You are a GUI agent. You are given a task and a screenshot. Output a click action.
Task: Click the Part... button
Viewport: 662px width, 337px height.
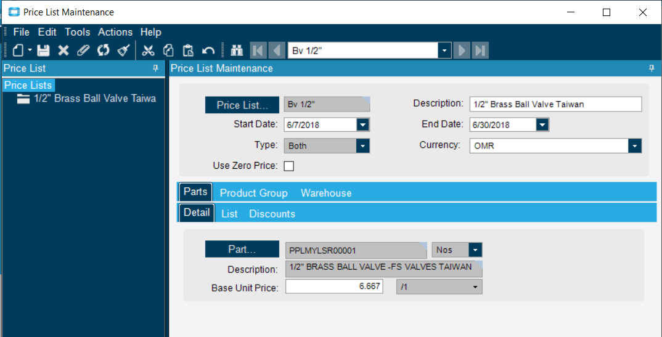242,250
